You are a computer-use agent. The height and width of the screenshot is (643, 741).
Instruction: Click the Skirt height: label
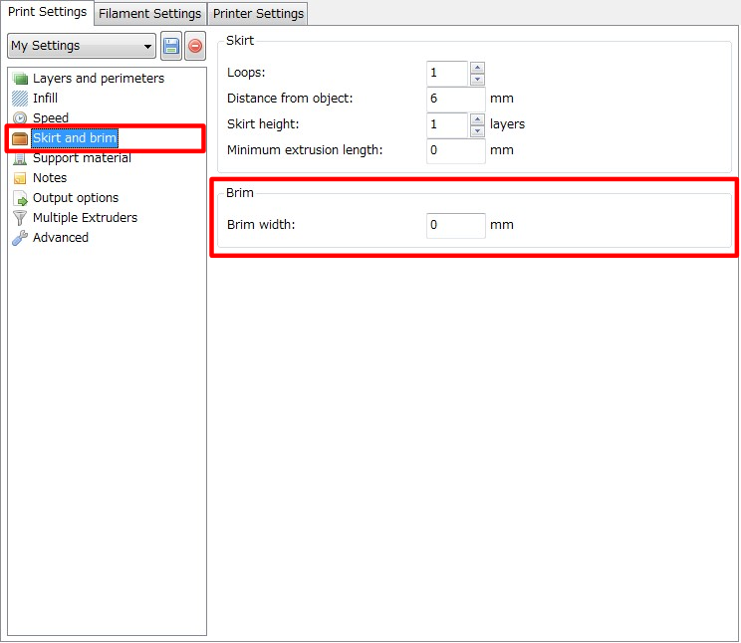[x=263, y=124]
